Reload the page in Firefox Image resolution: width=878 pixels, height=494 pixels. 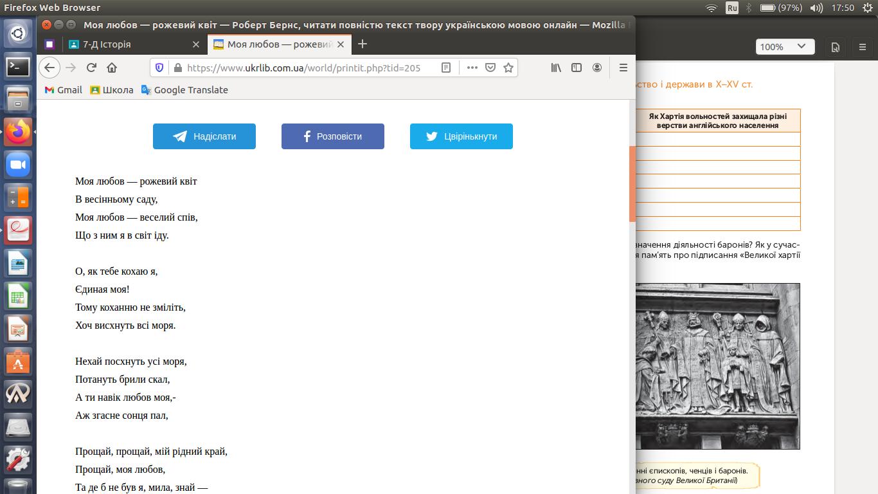click(91, 68)
